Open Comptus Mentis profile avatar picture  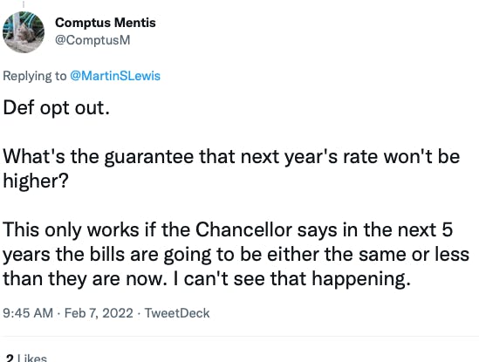[24, 32]
